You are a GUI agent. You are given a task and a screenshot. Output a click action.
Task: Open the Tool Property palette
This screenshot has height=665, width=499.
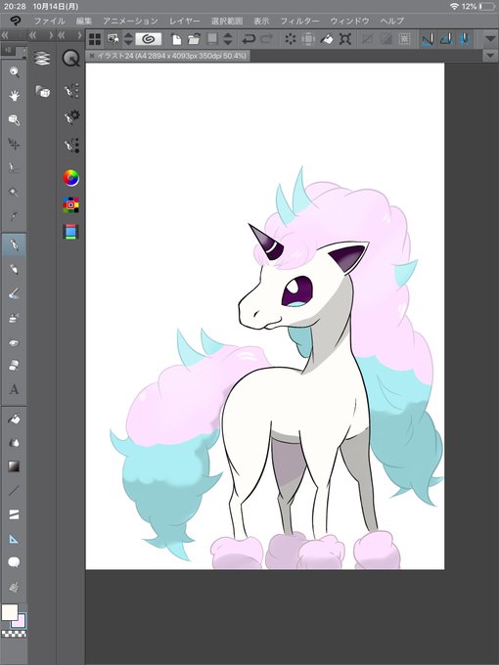71,117
